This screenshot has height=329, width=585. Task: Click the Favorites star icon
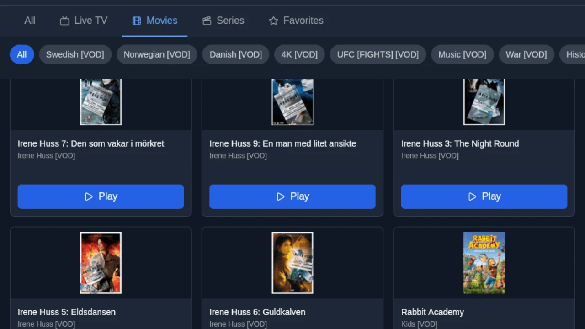click(273, 21)
